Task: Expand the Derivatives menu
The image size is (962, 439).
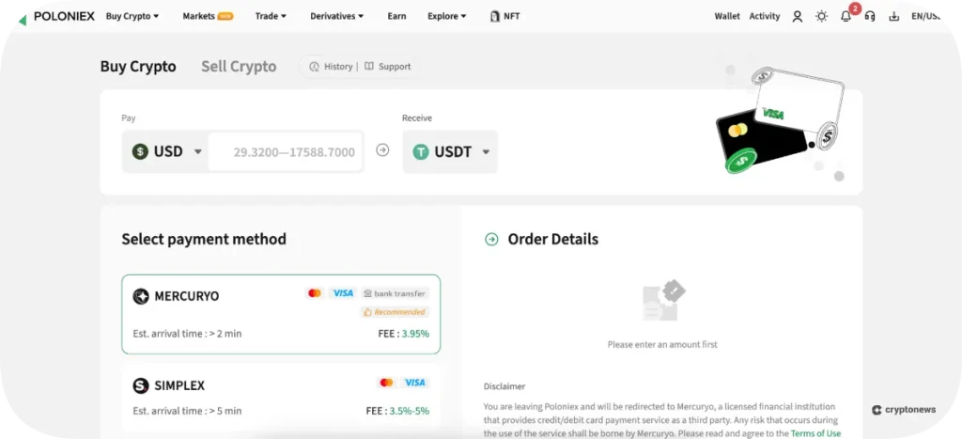Action: [x=336, y=16]
